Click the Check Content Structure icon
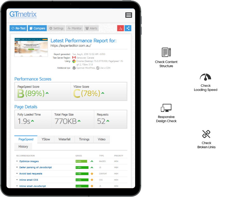The width and height of the screenshot is (226, 197). point(166,52)
